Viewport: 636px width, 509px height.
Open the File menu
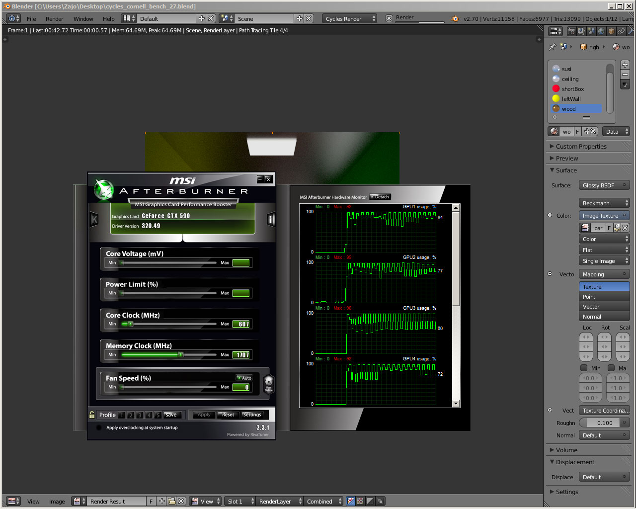[31, 18]
